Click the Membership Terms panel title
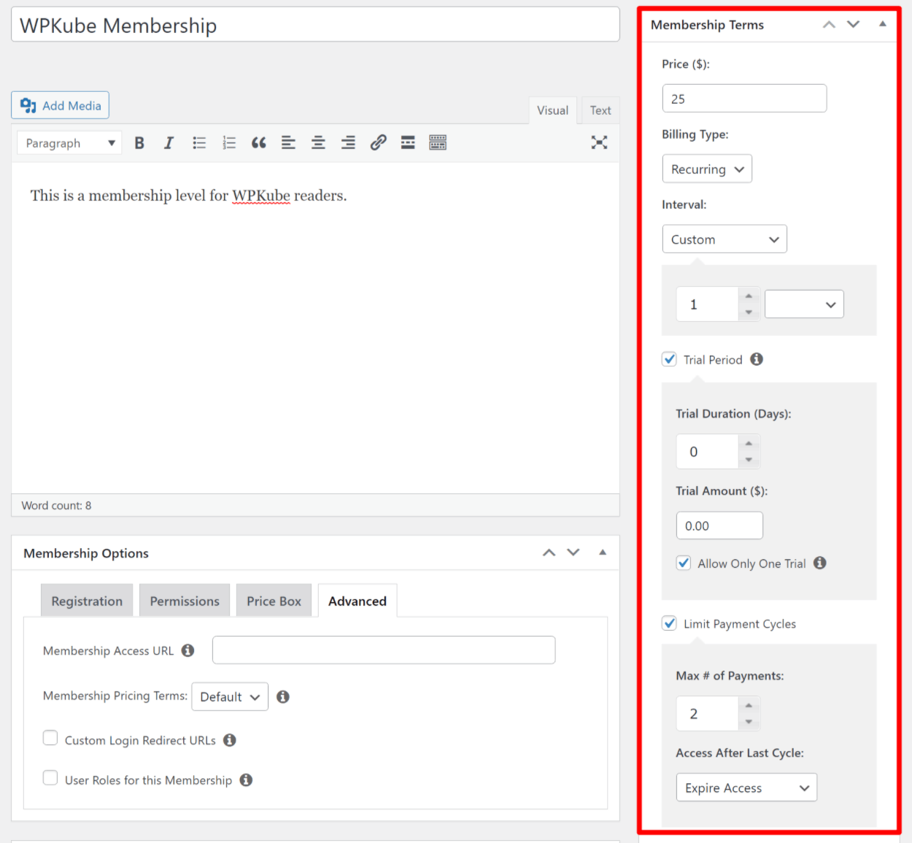912x843 pixels. point(707,25)
